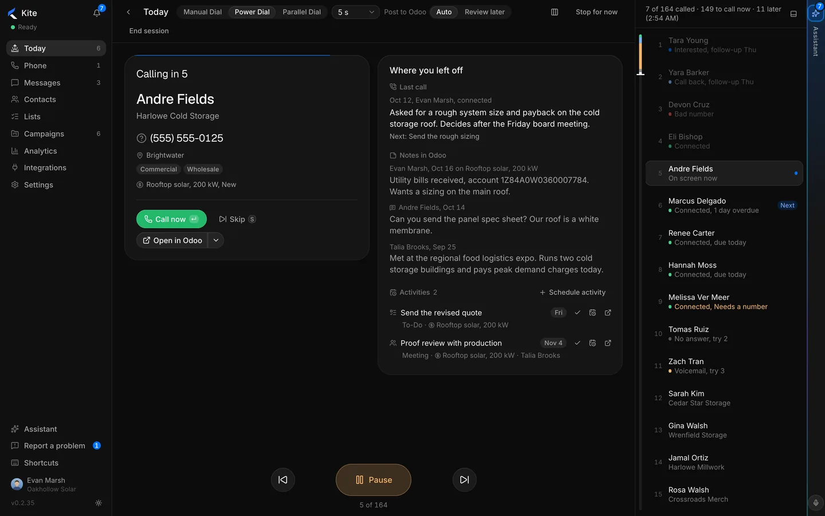This screenshot has width=825, height=516.
Task: Click the microphone icon at bottom right
Action: point(816,503)
